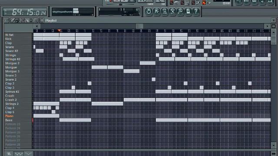Show the browser via top-right button
The width and height of the screenshot is (278, 156).
(262, 2)
